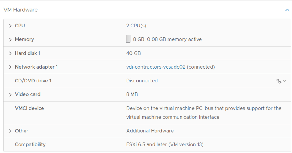The image size is (292, 153).
Task: Select the Hard disk 1 label
Action: (27, 53)
